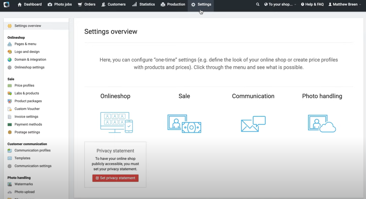Click the app logo in the top-left corner
The image size is (366, 199).
click(x=6, y=4)
